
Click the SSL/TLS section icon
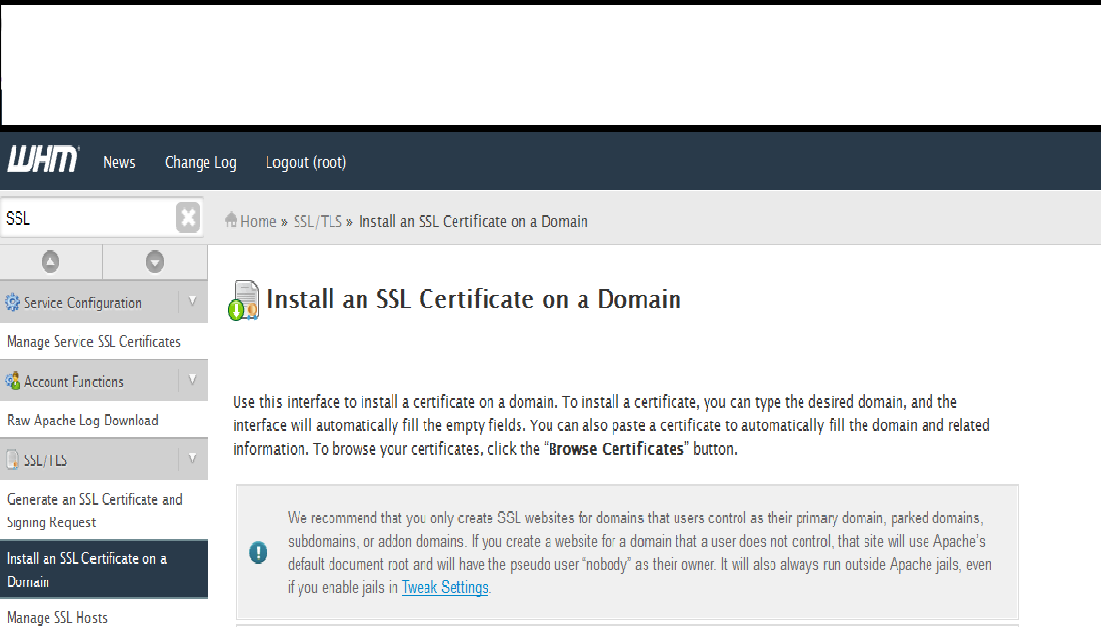click(x=14, y=459)
